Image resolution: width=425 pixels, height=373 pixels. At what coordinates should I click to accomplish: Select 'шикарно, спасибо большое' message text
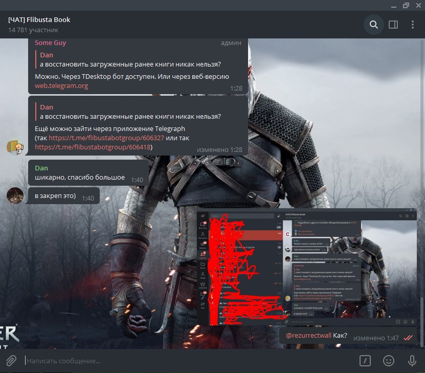pos(80,178)
